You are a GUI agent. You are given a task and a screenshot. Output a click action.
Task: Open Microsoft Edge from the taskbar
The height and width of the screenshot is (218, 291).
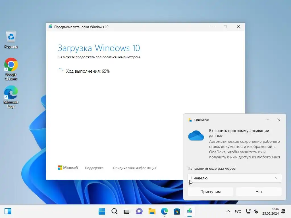tap(165, 211)
